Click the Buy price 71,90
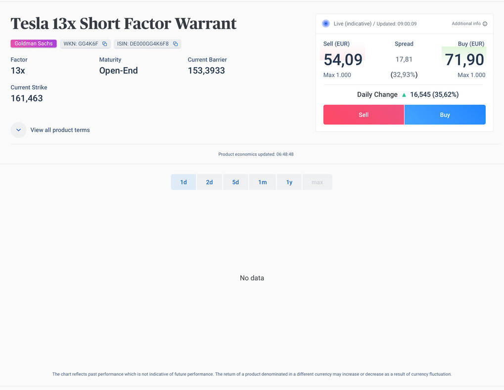Image resolution: width=504 pixels, height=390 pixels. coord(464,60)
